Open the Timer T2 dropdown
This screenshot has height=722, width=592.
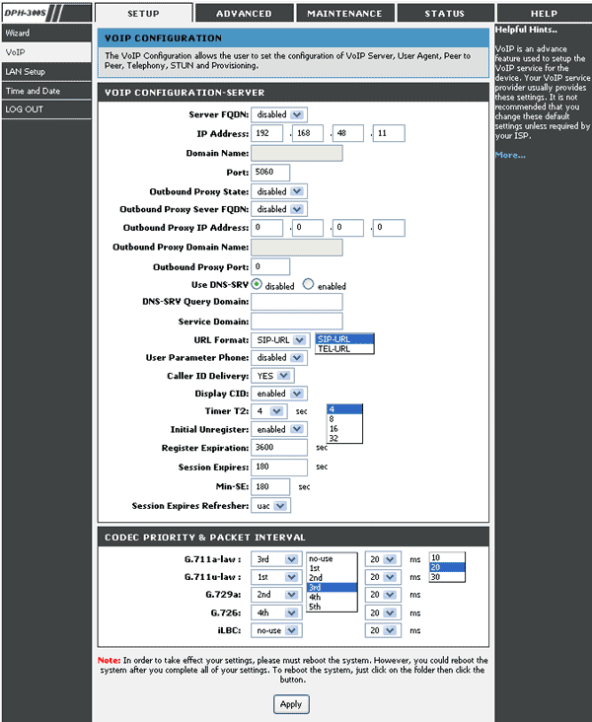268,411
